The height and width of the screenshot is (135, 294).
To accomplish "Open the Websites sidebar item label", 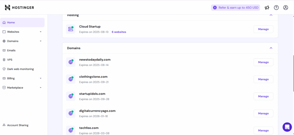I will 13,32.
